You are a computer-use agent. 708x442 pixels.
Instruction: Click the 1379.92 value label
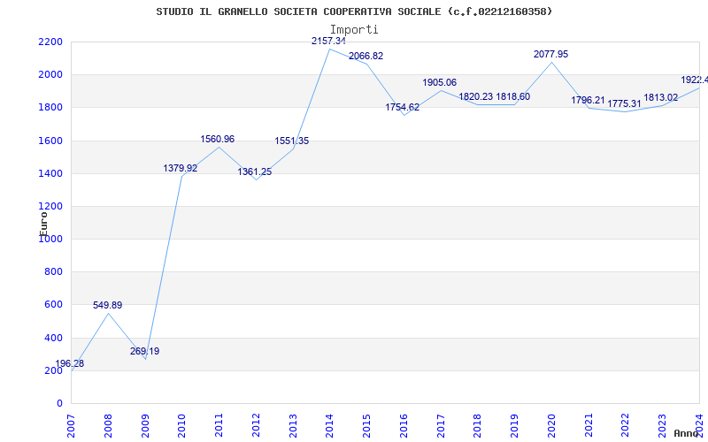pyautogui.click(x=181, y=168)
